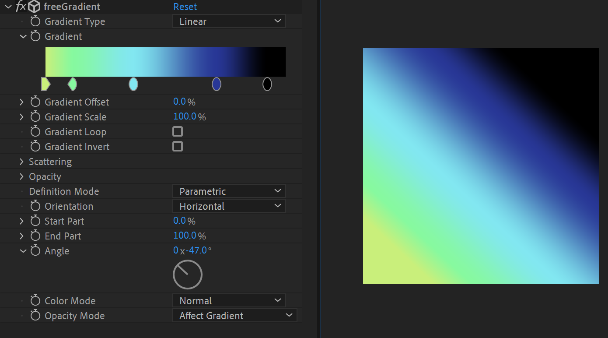The width and height of the screenshot is (608, 338).
Task: Click the Gradient Scale 100.0 value
Action: pyautogui.click(x=185, y=117)
